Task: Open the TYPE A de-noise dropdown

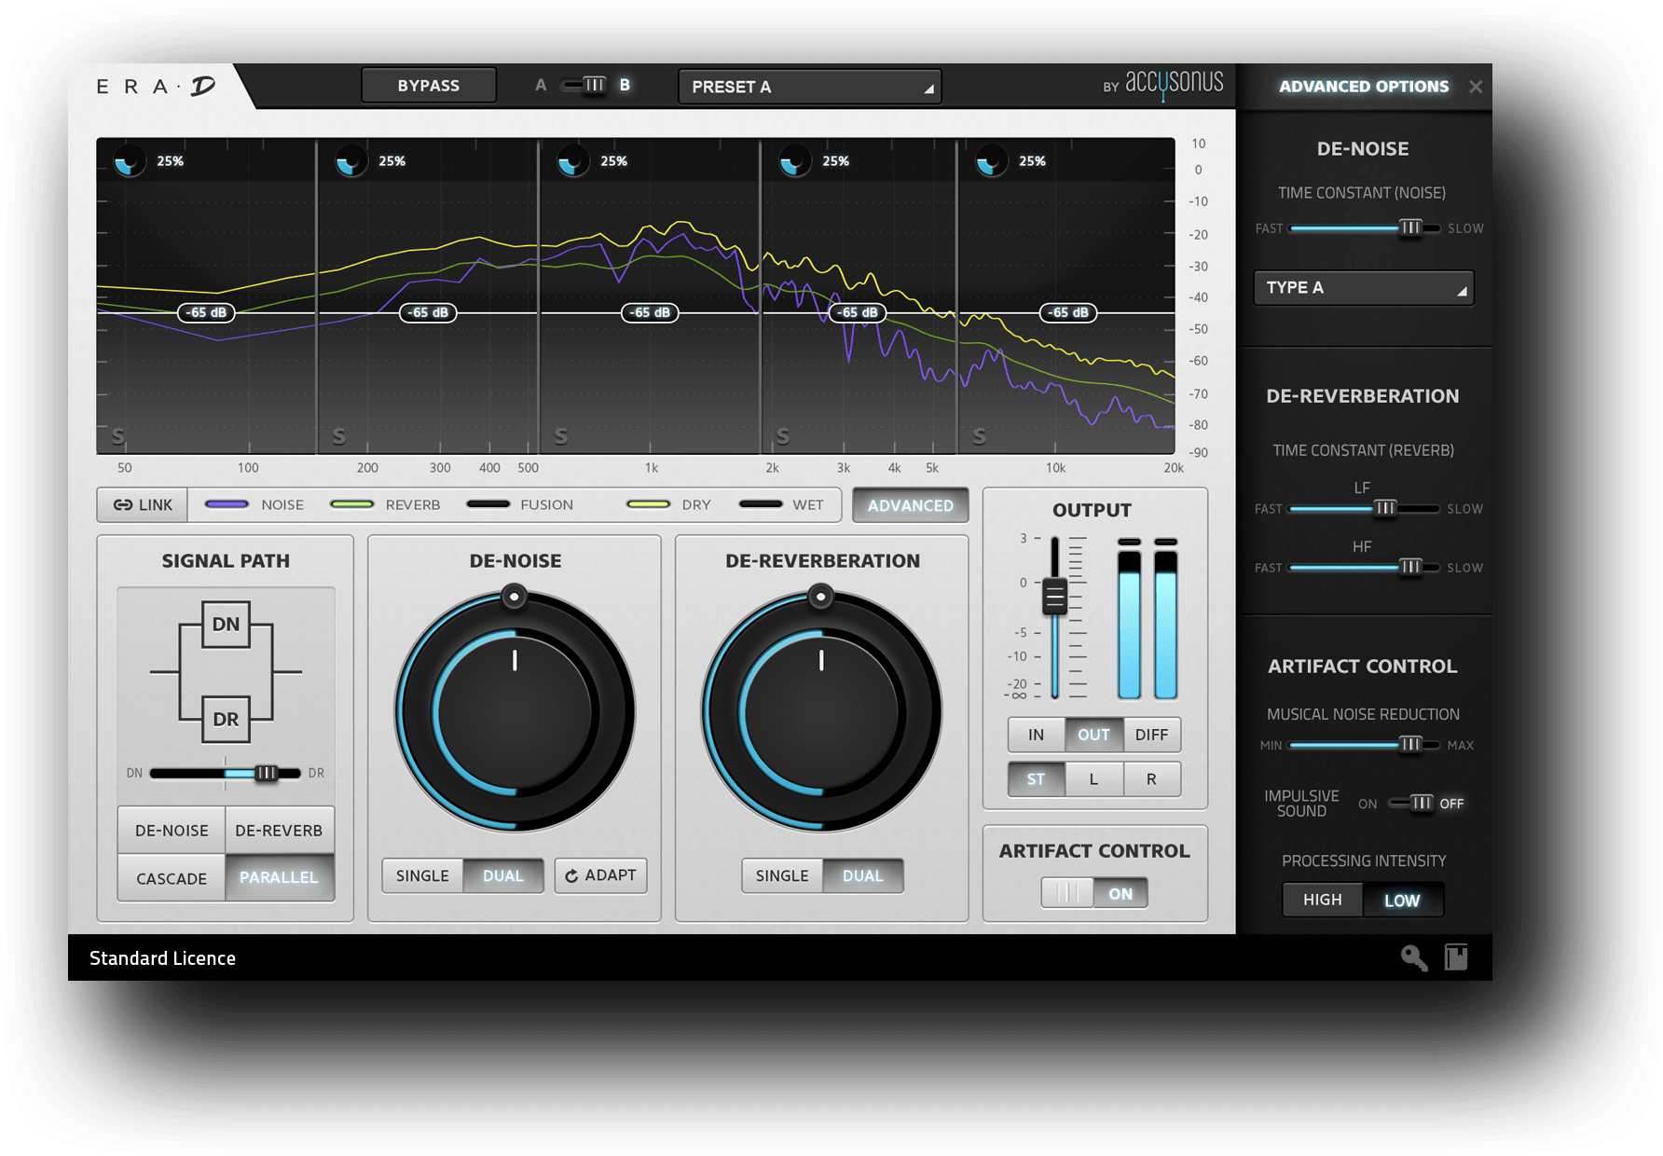Action: point(1364,288)
